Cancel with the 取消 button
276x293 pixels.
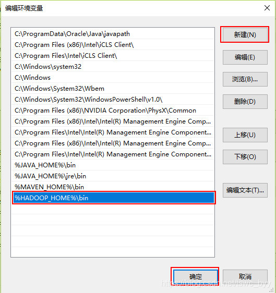click(245, 276)
